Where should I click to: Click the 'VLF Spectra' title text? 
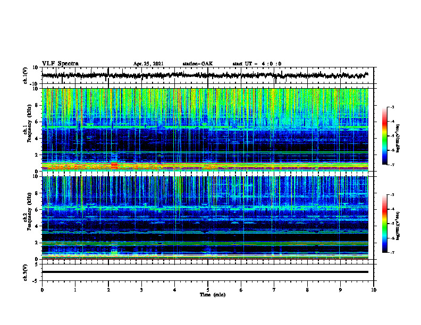click(60, 64)
